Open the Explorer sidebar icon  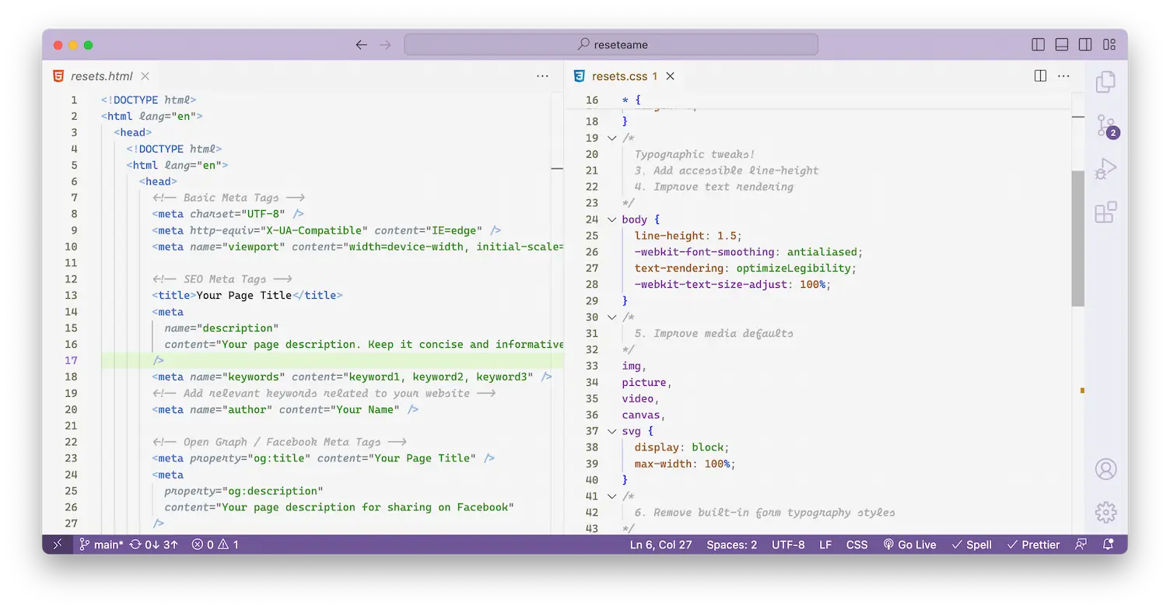click(x=1106, y=82)
